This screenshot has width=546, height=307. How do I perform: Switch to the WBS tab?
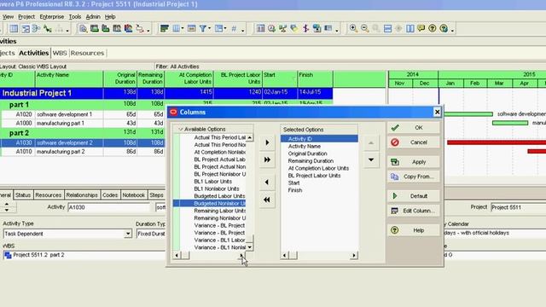tap(60, 53)
